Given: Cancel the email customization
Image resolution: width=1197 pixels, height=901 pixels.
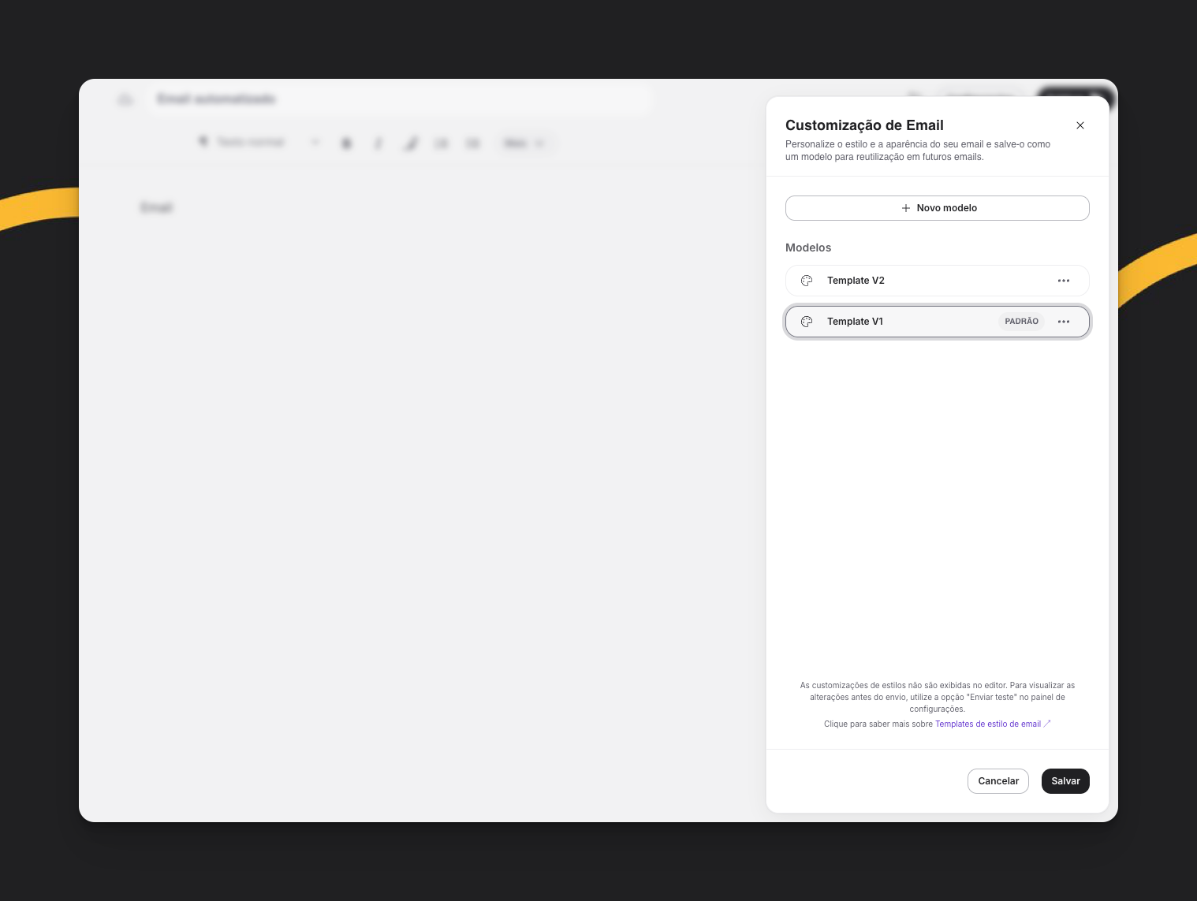Looking at the screenshot, I should (x=997, y=781).
